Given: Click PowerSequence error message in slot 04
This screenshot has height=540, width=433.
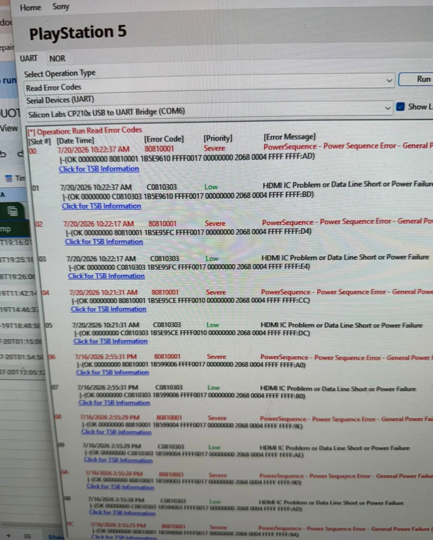Looking at the screenshot, I should (346, 292).
